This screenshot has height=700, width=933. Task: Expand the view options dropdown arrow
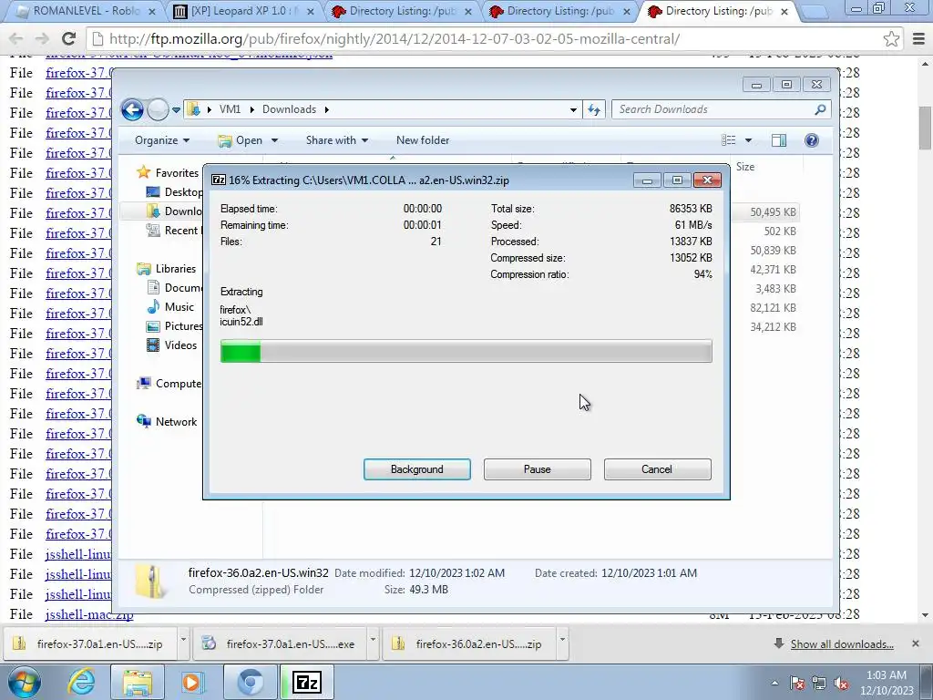click(x=749, y=140)
